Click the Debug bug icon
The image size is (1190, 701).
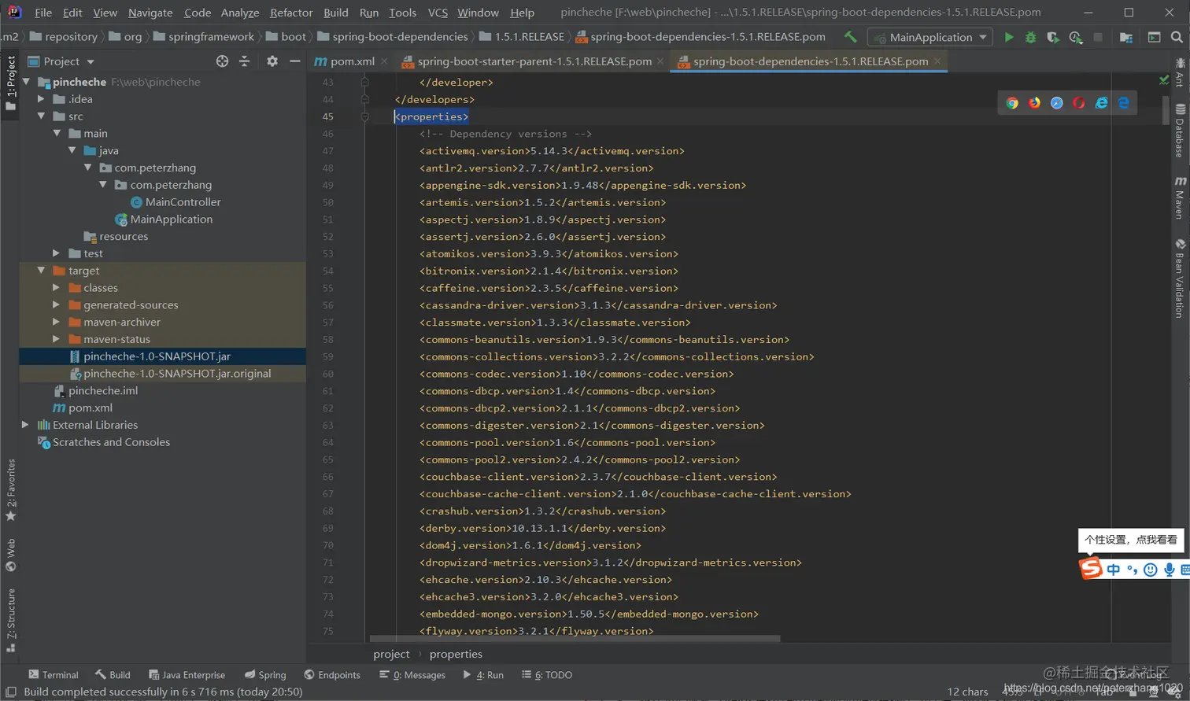[1030, 37]
